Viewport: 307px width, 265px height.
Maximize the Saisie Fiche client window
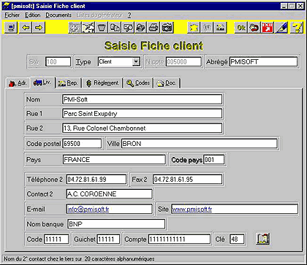[292, 7]
